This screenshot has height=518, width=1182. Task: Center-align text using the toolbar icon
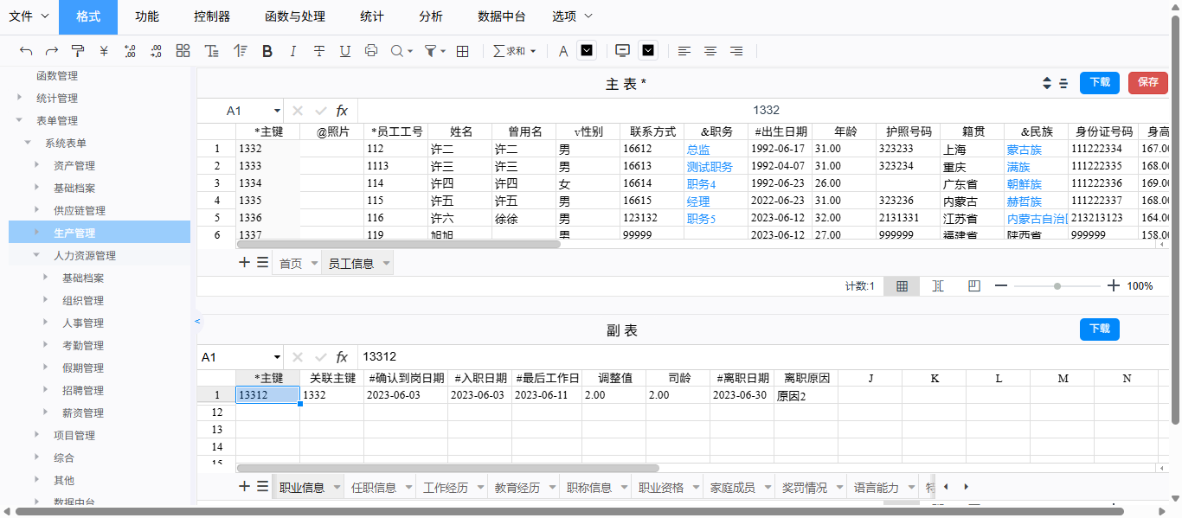click(710, 51)
